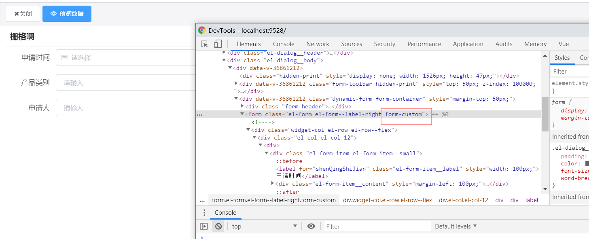
Task: Expand the el-dialog__header div node
Action: tap(224, 53)
